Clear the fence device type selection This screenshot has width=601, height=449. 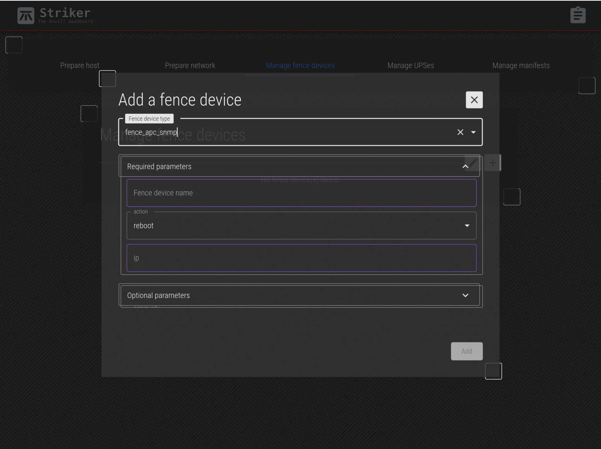click(x=460, y=132)
